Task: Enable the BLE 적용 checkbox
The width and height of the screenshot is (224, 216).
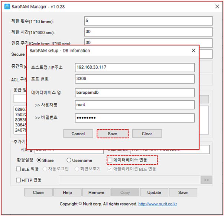Action: click(18, 169)
